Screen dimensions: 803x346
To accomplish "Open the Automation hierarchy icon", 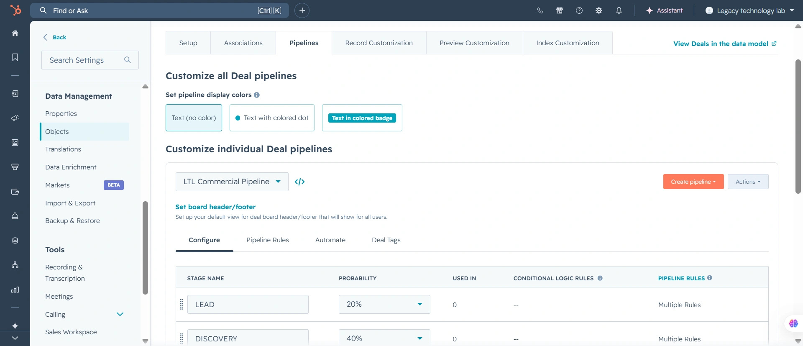I will tap(15, 265).
